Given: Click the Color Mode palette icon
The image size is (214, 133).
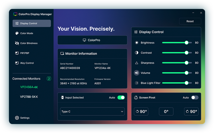Looking at the screenshot, I should tap(17, 33).
